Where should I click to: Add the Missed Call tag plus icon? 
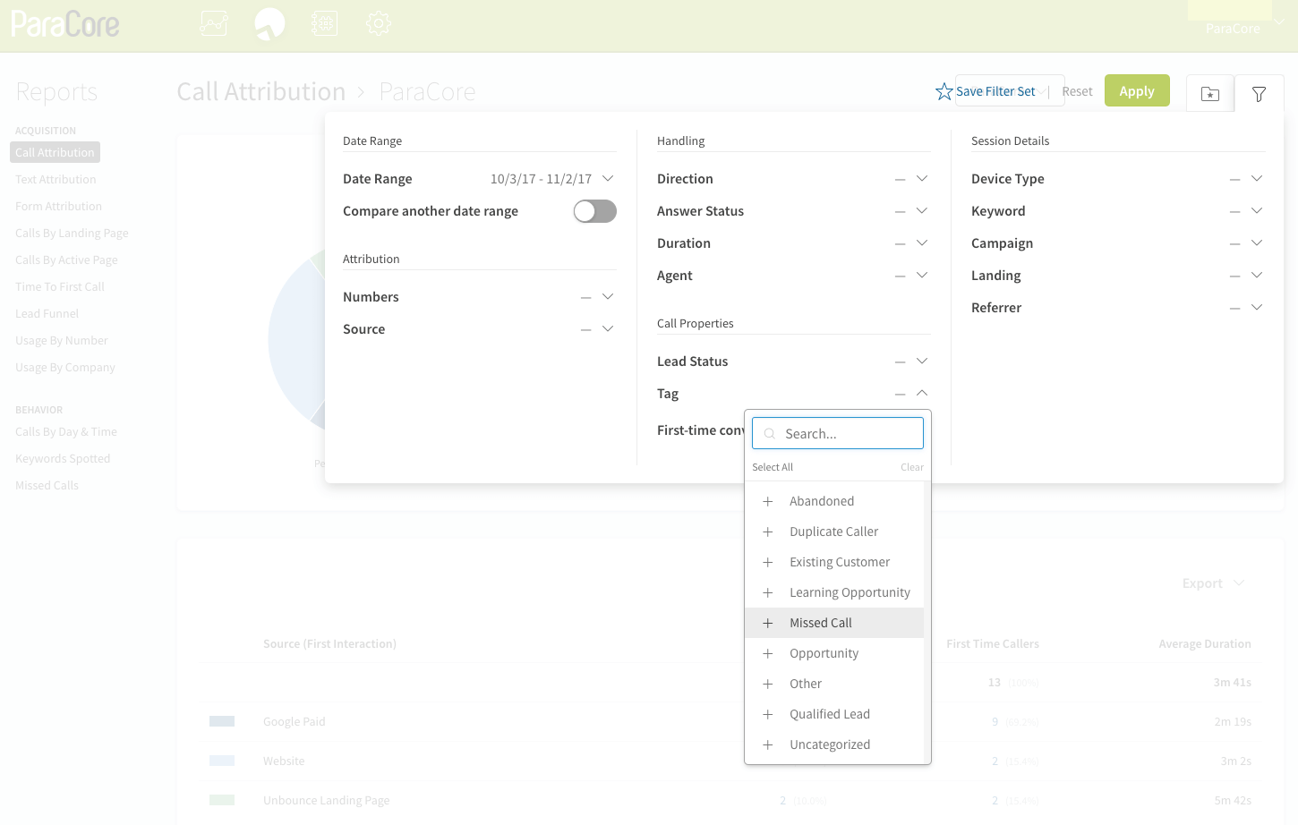768,623
